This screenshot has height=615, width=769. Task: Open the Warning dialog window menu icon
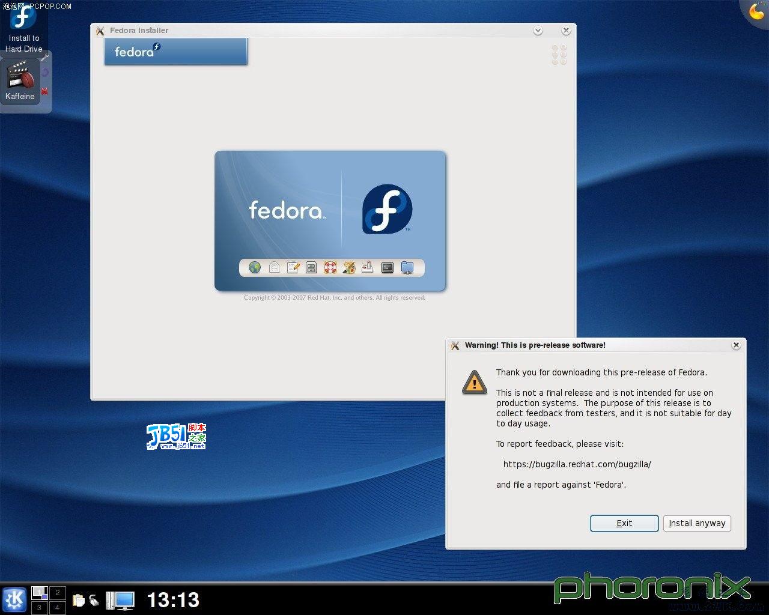455,345
